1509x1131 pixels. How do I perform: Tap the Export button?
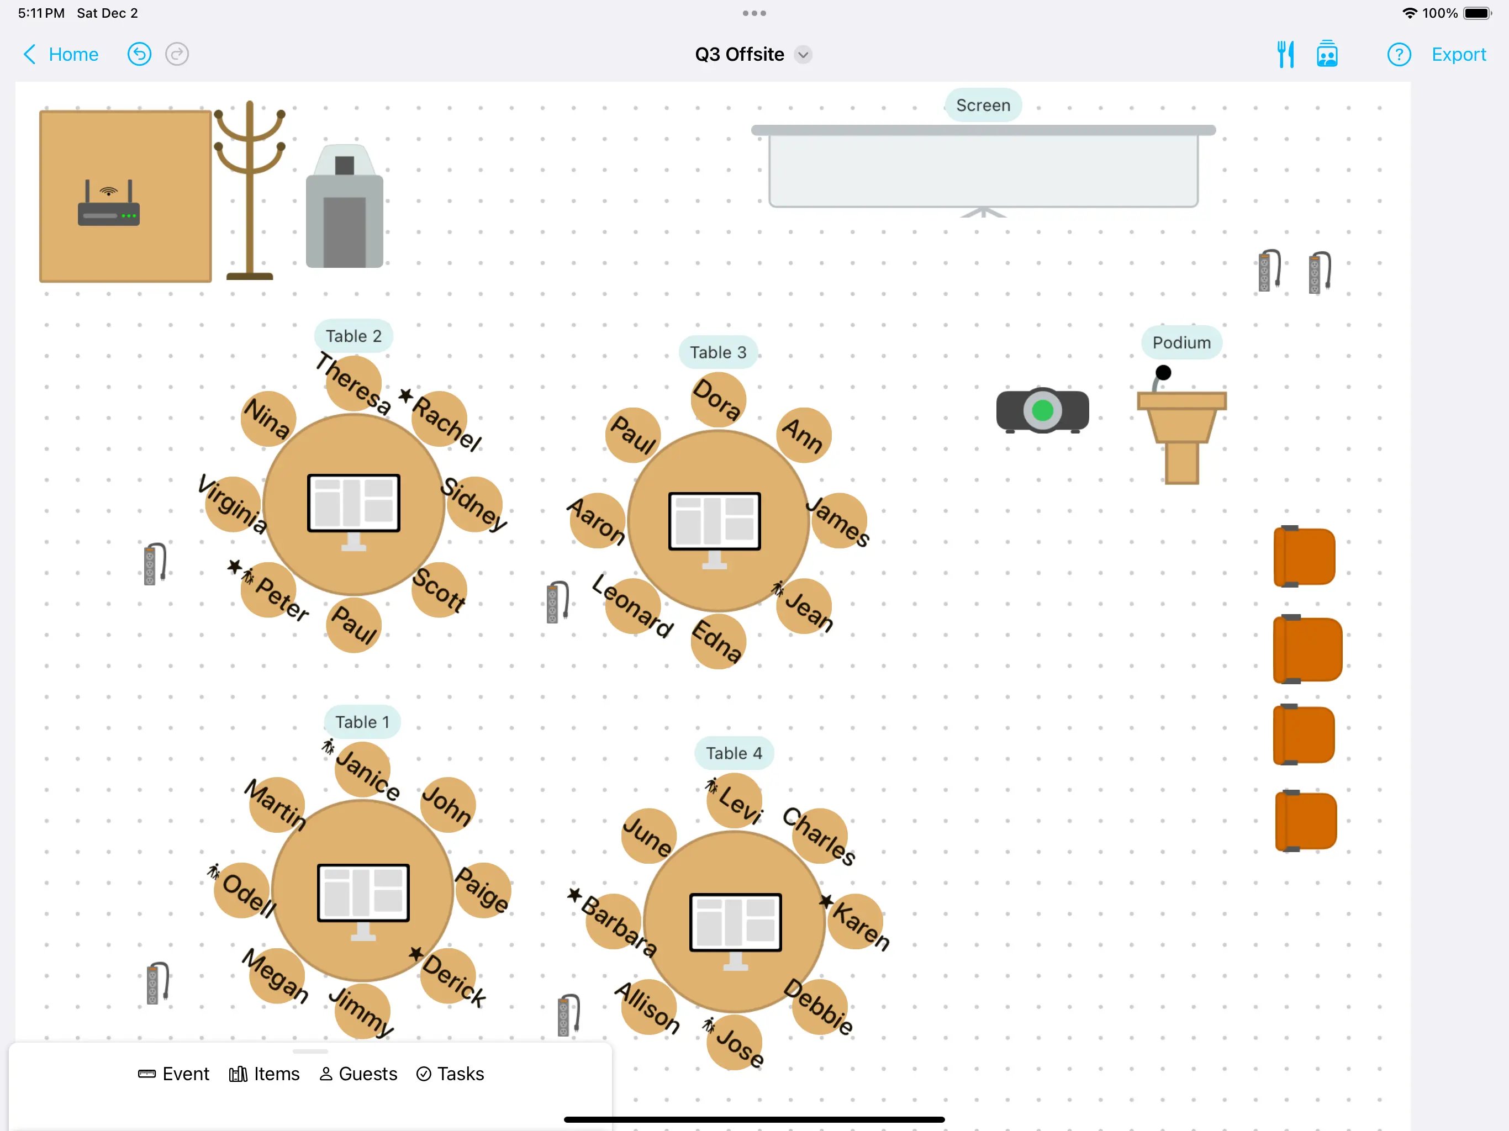tap(1459, 54)
